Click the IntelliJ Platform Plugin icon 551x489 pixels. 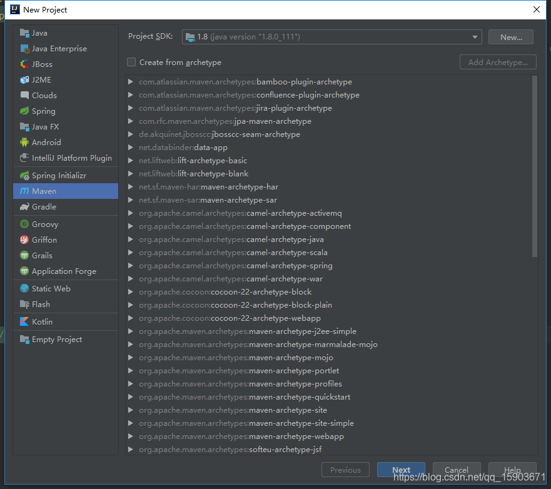24,158
